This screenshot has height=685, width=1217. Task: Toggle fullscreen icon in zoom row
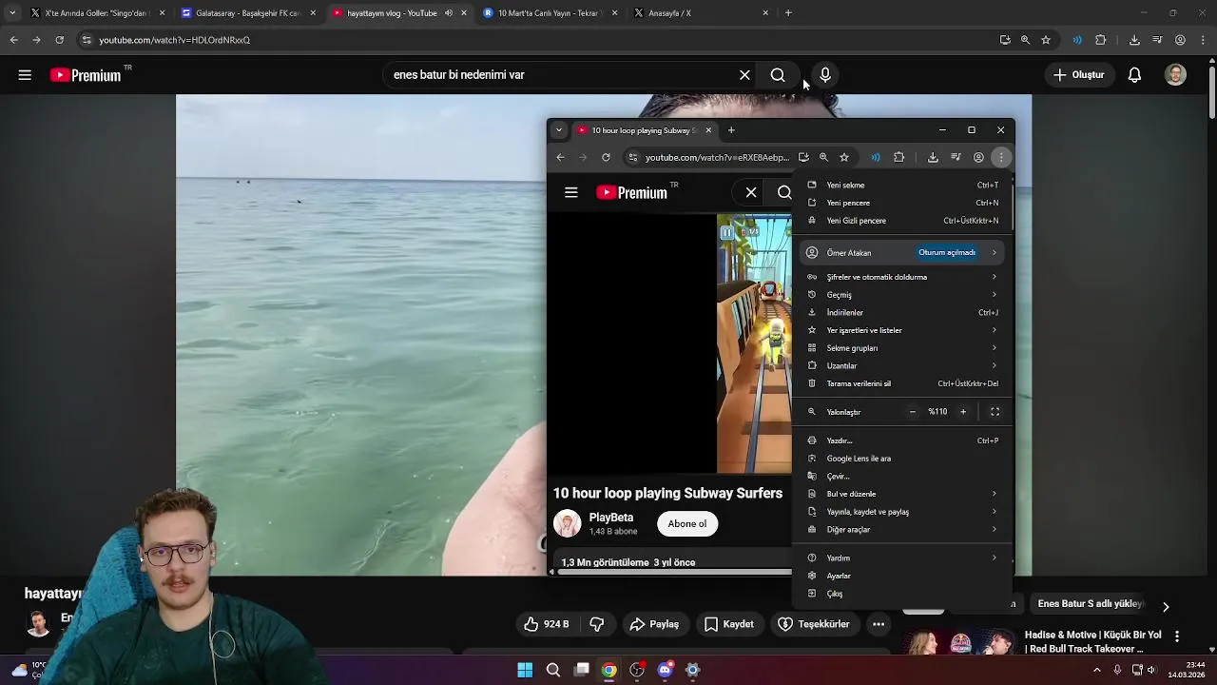tap(995, 412)
